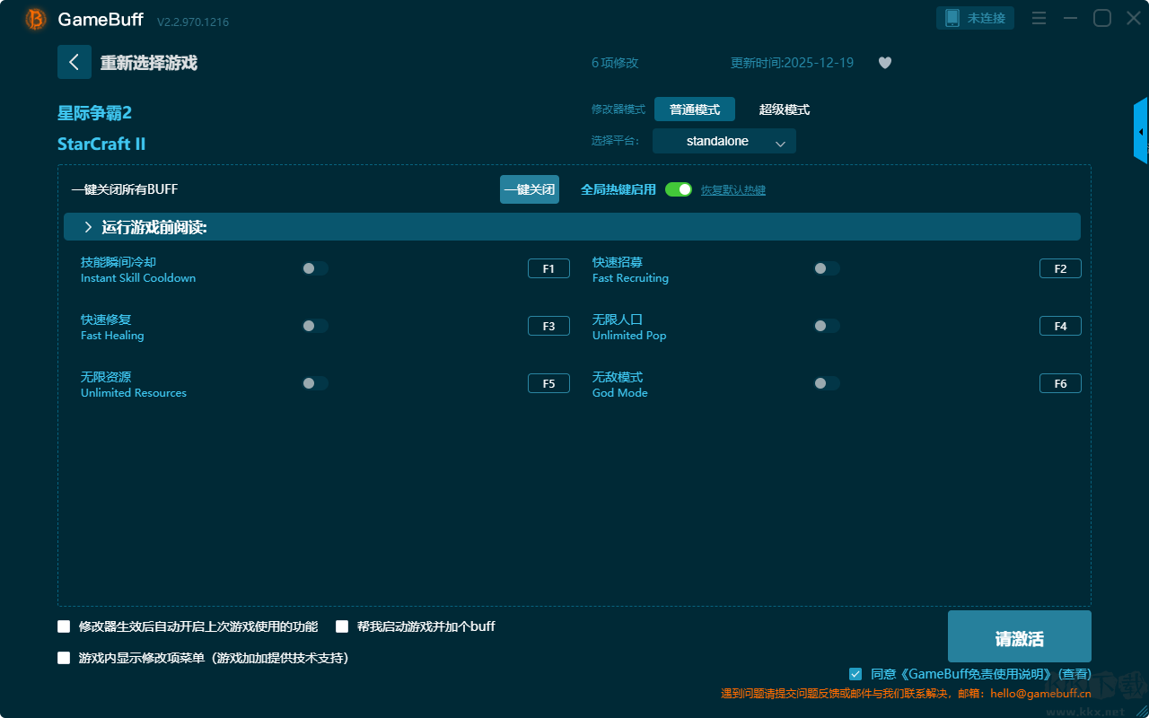Click the GameBuff logo icon
The width and height of the screenshot is (1149, 718).
[36, 19]
